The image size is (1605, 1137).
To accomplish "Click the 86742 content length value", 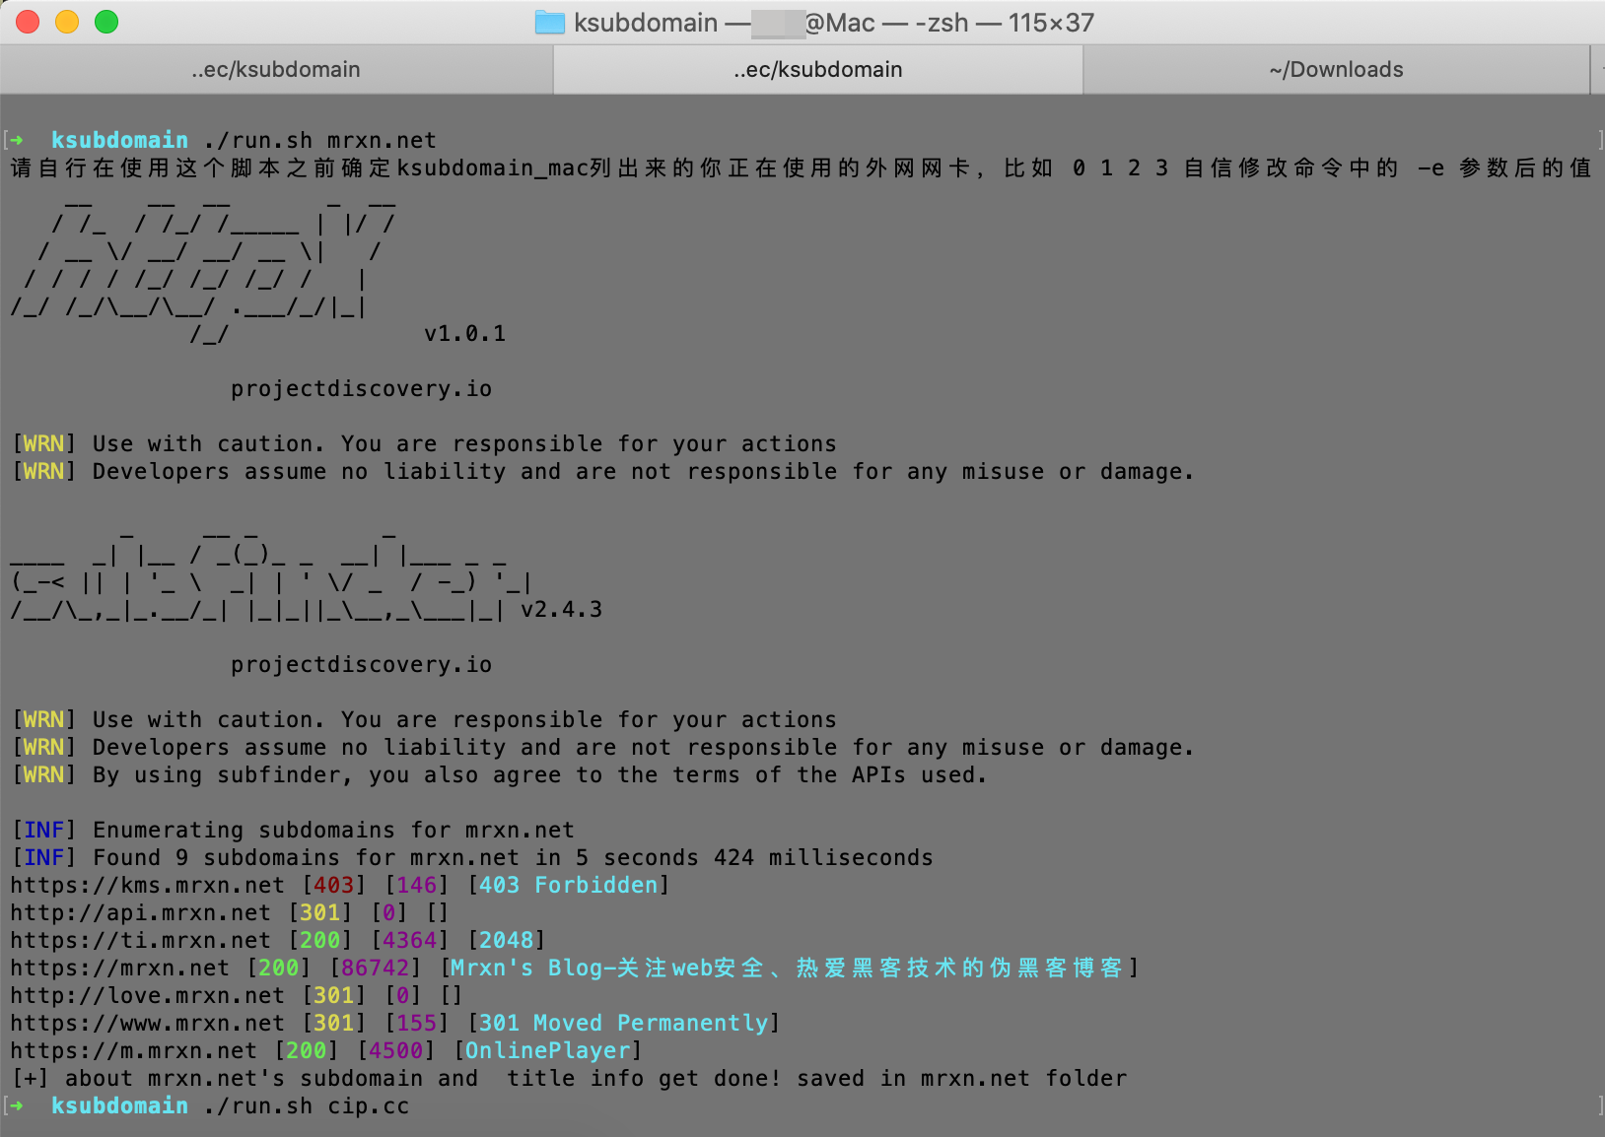I will tap(375, 969).
